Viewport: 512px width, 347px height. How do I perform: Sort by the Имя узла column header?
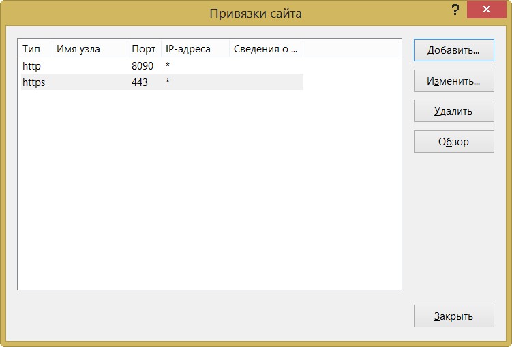pos(89,49)
